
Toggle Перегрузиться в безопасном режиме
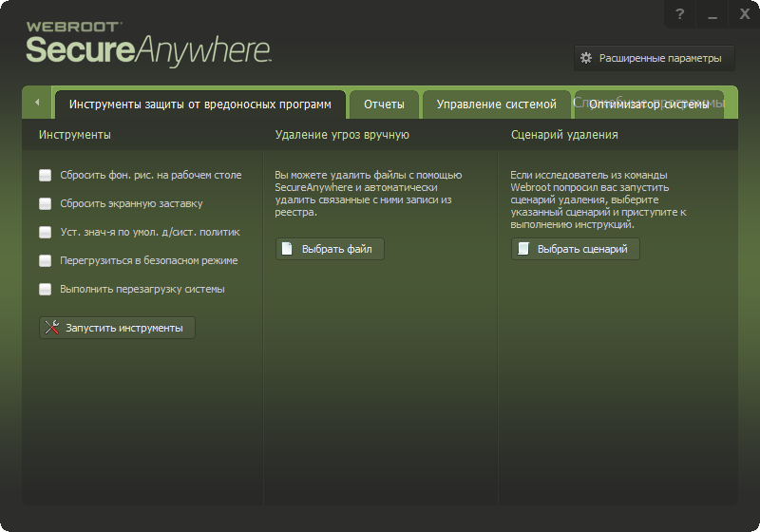pos(45,260)
